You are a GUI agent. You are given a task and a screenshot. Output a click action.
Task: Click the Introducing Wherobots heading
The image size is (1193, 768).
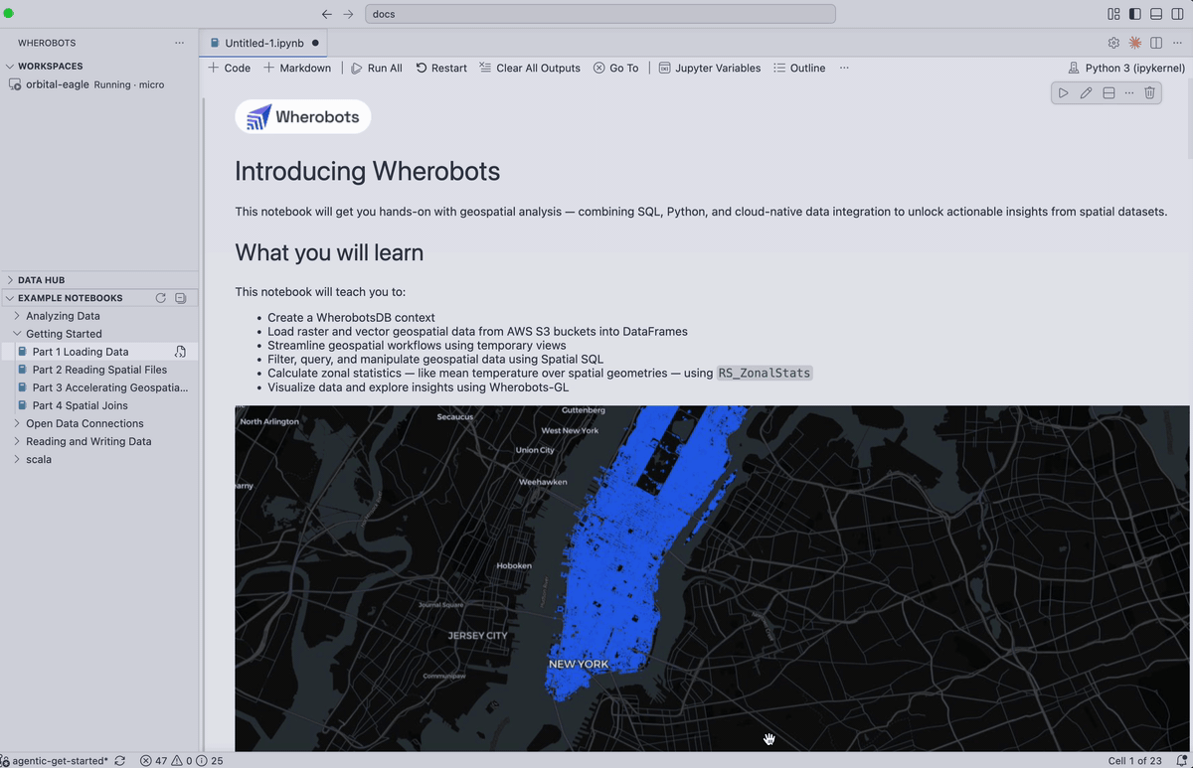(x=367, y=171)
